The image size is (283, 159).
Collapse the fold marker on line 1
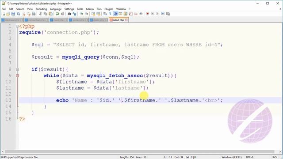[17, 26]
